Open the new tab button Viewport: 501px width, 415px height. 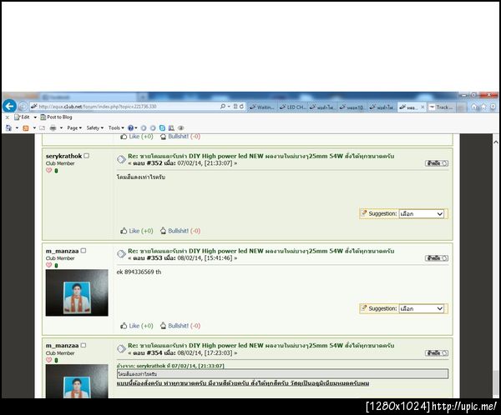click(x=460, y=107)
